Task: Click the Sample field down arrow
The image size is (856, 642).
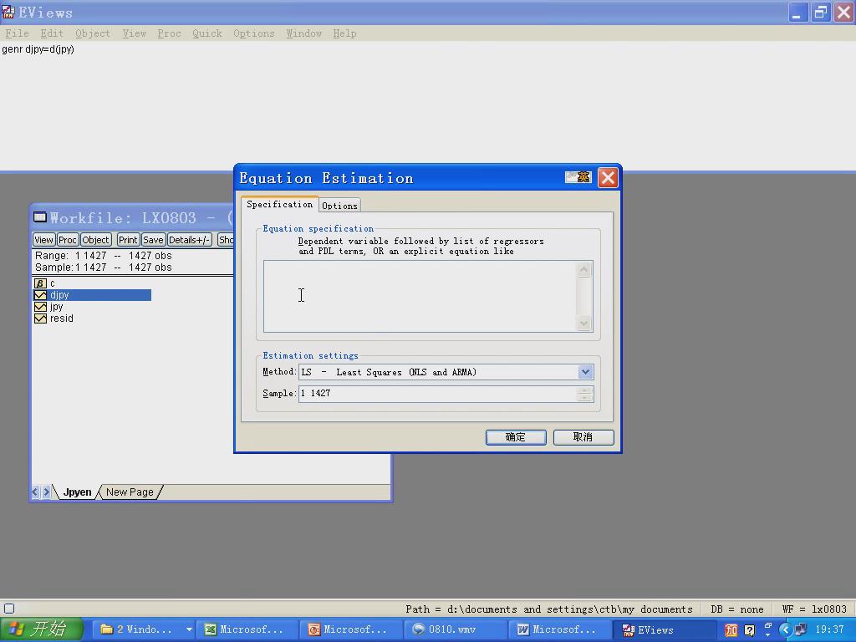Action: (584, 397)
